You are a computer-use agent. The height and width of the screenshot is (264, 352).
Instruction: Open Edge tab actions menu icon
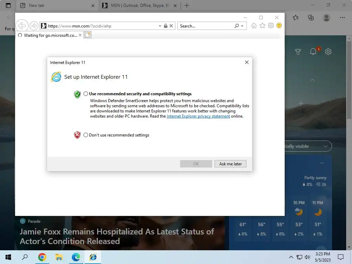click(x=8, y=5)
